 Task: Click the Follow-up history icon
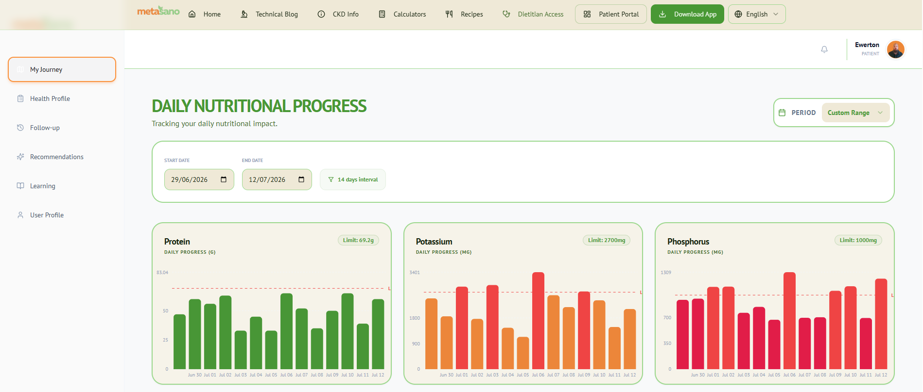click(20, 128)
